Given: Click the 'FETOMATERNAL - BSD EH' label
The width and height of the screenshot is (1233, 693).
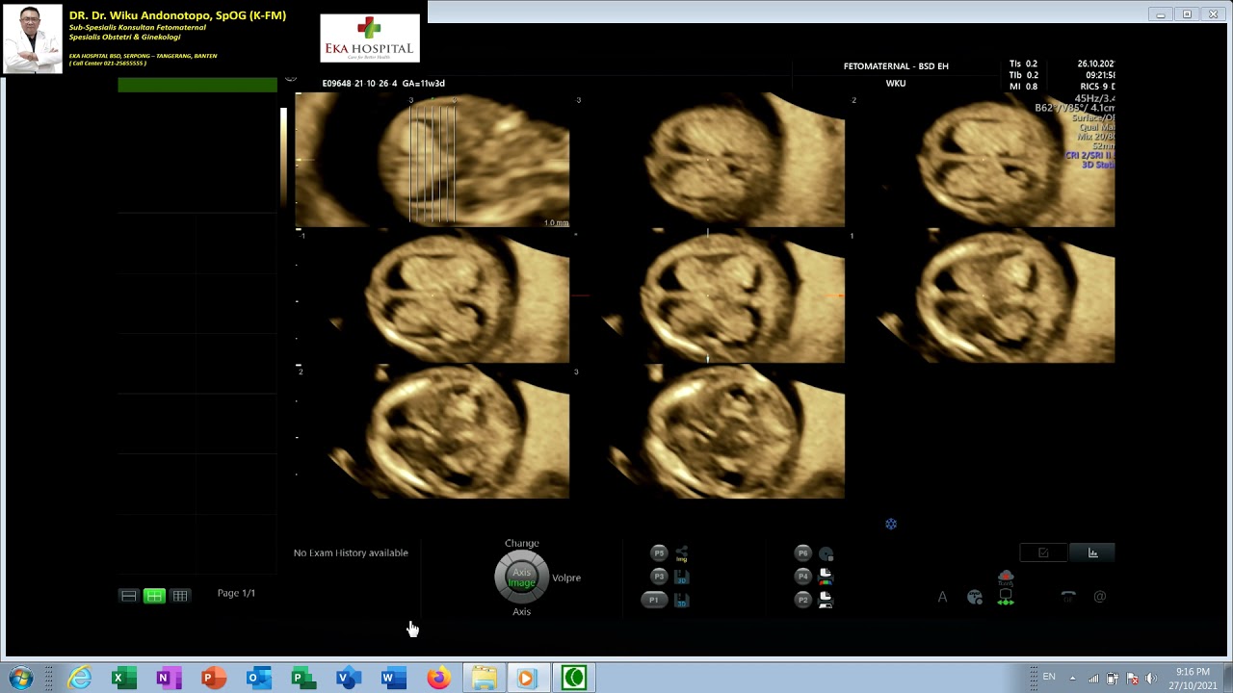Looking at the screenshot, I should tap(896, 66).
